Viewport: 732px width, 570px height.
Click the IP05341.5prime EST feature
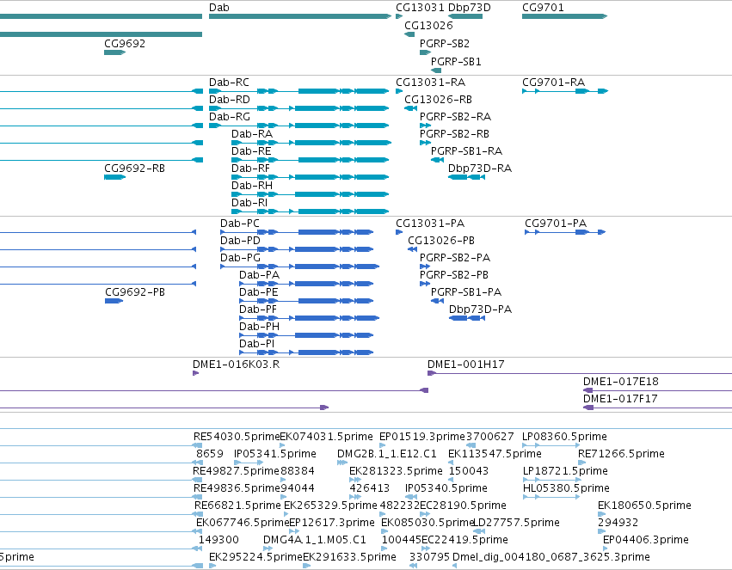[249, 463]
